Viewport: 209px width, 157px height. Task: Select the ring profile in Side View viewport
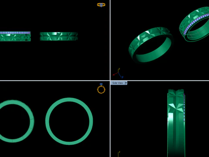pyautogui.click(x=176, y=123)
